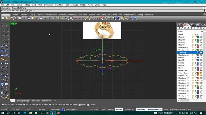Toggle the Near osnap checkbox

9,104
